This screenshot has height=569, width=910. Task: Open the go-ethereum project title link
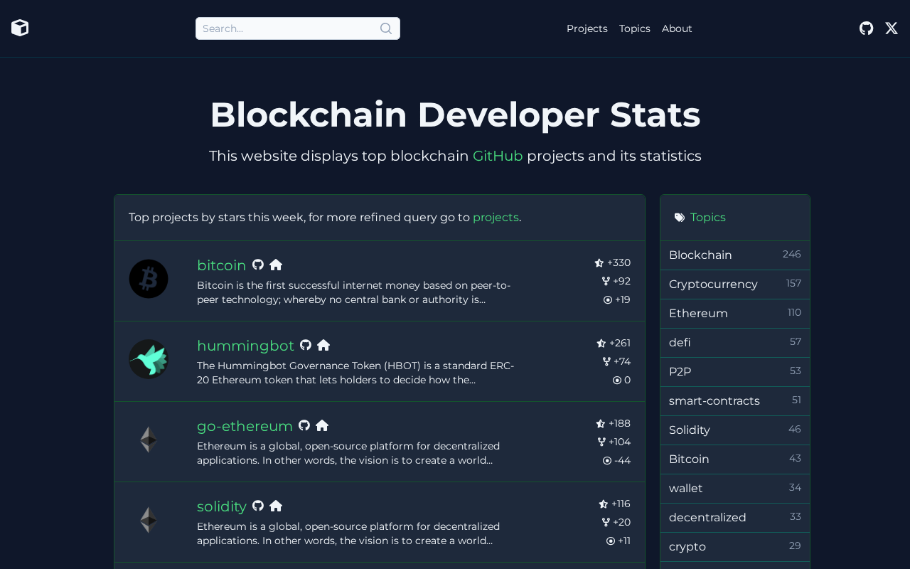pos(245,426)
